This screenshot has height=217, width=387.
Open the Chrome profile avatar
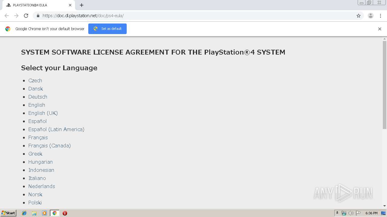[371, 16]
